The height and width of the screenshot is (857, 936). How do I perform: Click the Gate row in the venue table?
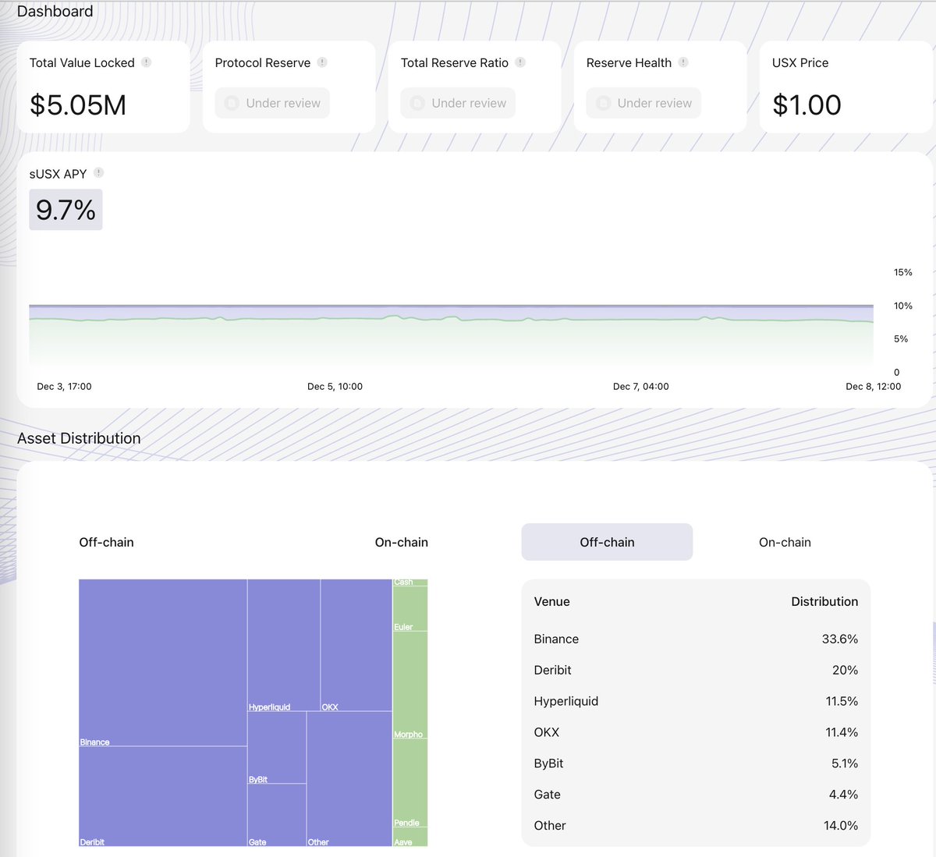pos(696,795)
